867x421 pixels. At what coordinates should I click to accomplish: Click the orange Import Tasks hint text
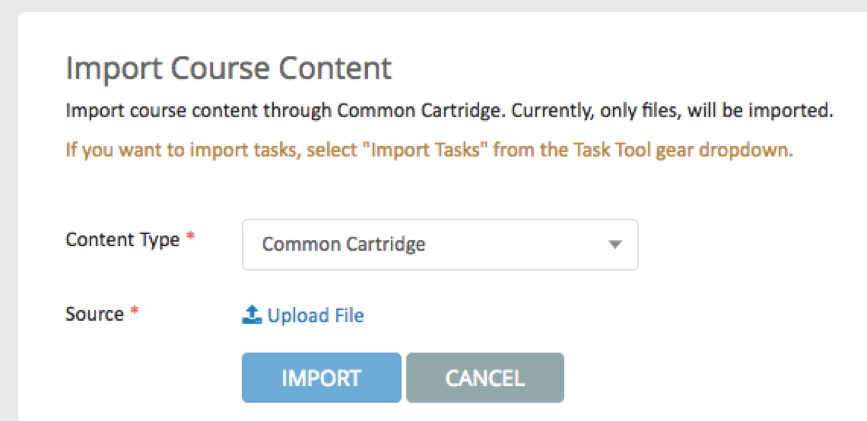(x=429, y=150)
